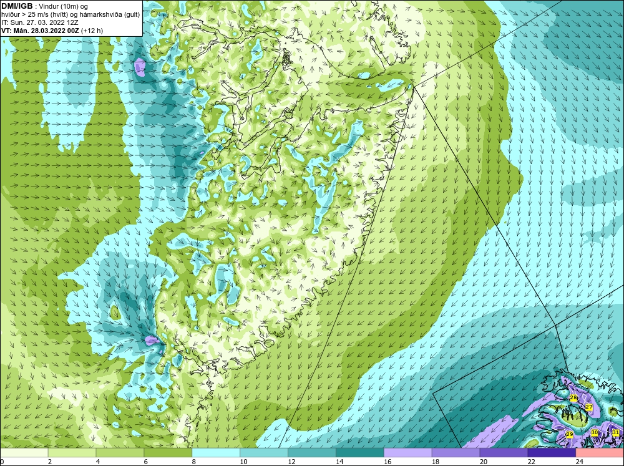The image size is (624, 466).
Task: Click the 2–4 m/s light green legend swatch
Action: point(72,452)
